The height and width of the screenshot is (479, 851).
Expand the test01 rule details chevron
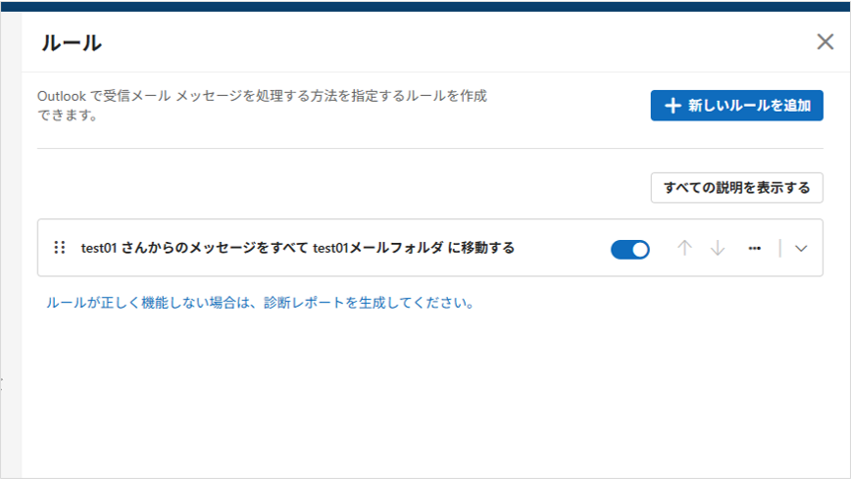[801, 248]
